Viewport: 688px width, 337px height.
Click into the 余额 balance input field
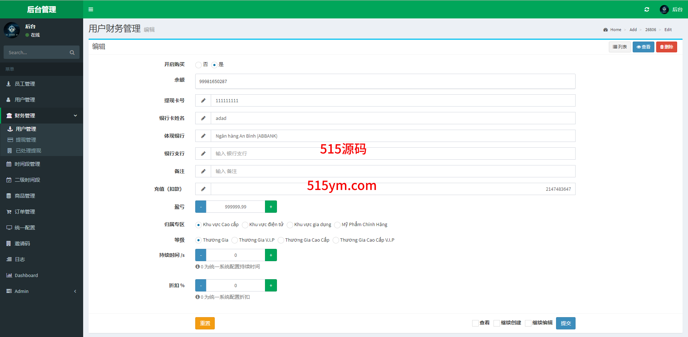385,81
